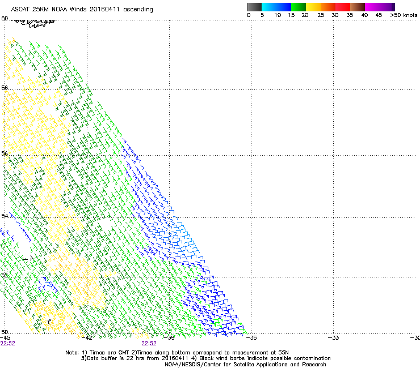Pick the yellow 20–25 knots legend segment

[x=313, y=7]
